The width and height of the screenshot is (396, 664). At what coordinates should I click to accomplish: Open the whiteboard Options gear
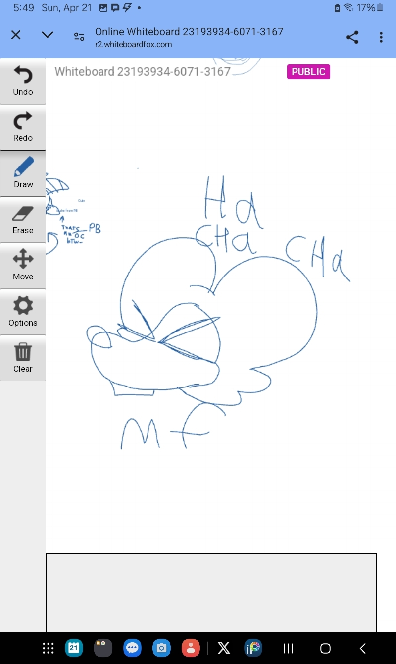point(23,312)
